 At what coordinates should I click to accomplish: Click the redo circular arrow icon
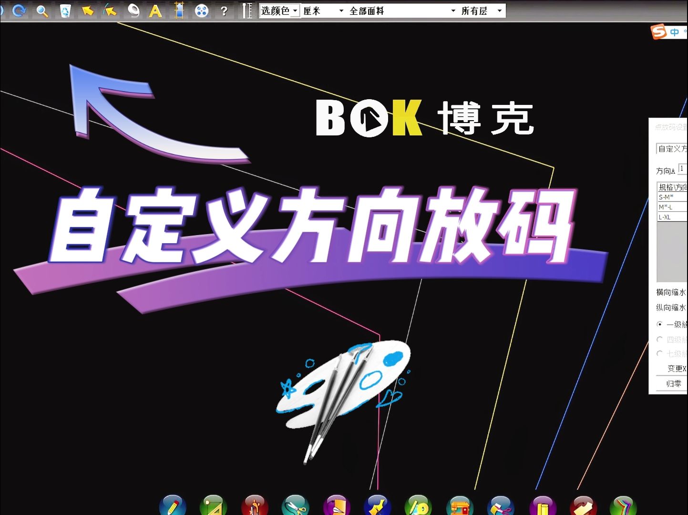click(19, 10)
